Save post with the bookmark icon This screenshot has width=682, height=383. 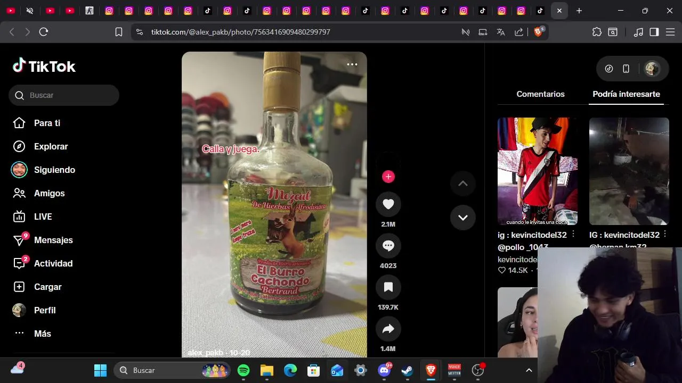pyautogui.click(x=388, y=287)
